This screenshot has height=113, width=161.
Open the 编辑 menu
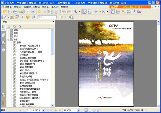click(18, 7)
